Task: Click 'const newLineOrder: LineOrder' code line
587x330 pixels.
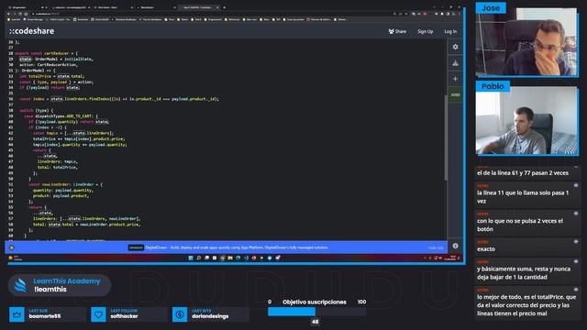Action: pos(65,184)
